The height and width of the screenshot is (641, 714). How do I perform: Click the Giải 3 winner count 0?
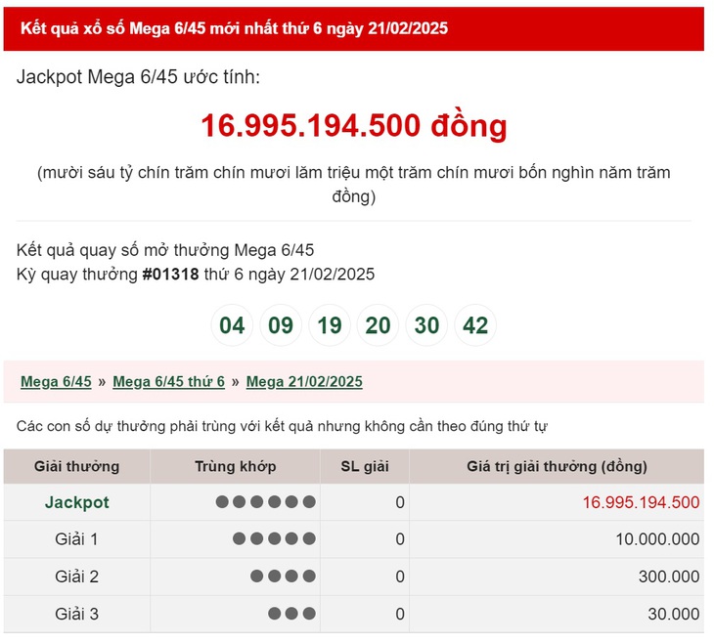400,614
